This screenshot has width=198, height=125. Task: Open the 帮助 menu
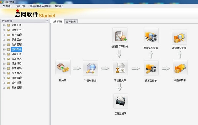click(x=59, y=6)
